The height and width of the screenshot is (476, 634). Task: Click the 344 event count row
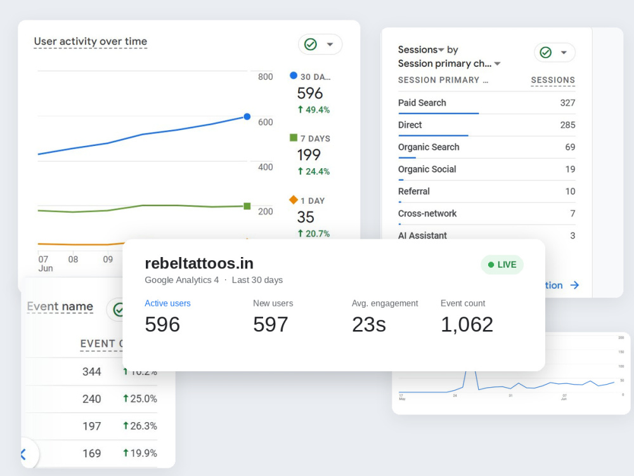coord(91,371)
